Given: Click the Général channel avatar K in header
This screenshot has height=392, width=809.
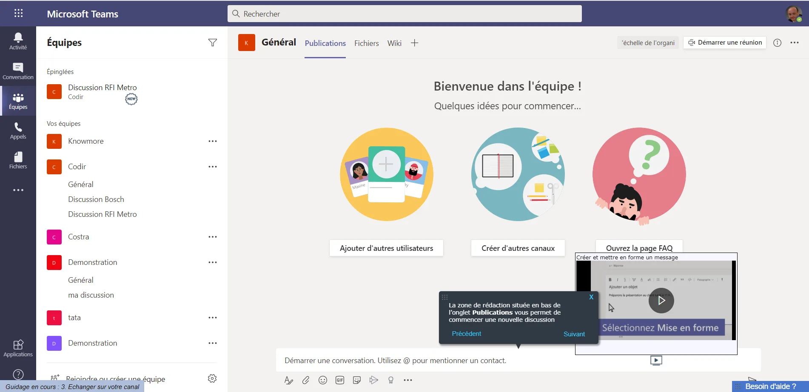Looking at the screenshot, I should [x=247, y=43].
